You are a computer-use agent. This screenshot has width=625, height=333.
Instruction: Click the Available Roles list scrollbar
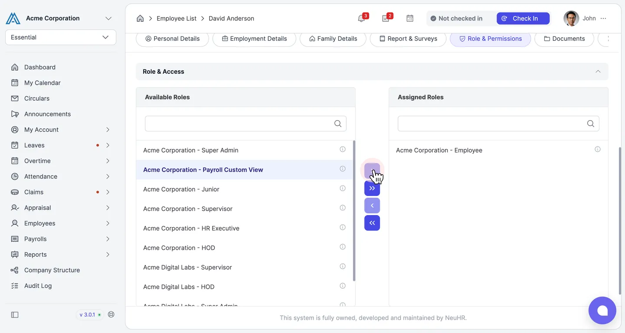coord(354,211)
